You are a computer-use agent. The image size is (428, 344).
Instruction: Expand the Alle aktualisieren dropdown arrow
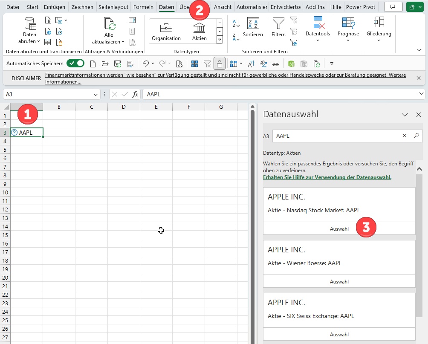[123, 42]
